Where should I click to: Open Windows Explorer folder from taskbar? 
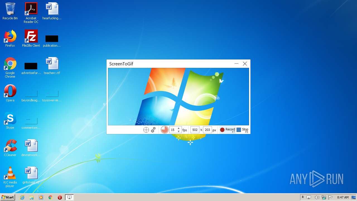point(32,197)
